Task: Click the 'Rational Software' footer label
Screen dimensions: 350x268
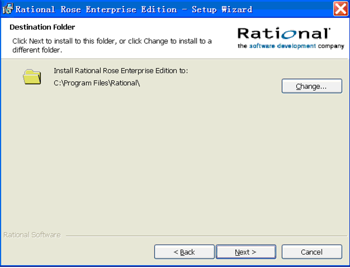Action: tap(32, 235)
